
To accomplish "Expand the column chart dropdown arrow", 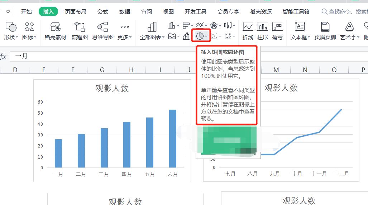I will click(178, 25).
